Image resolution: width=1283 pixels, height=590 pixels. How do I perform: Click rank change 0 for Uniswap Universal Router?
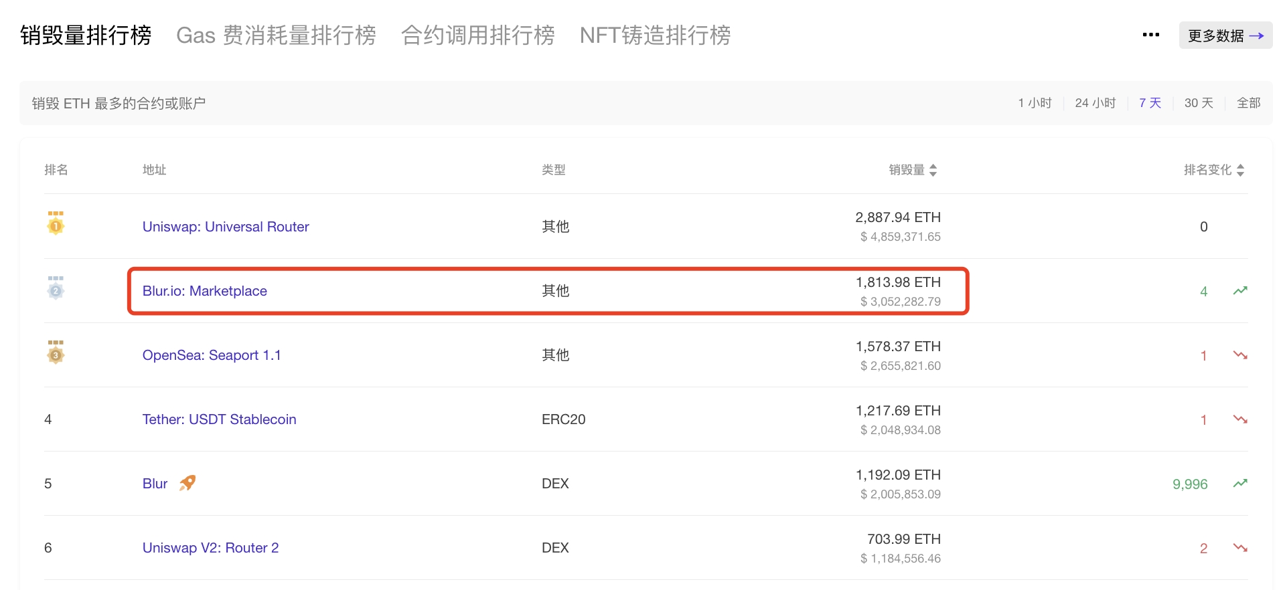coord(1203,227)
